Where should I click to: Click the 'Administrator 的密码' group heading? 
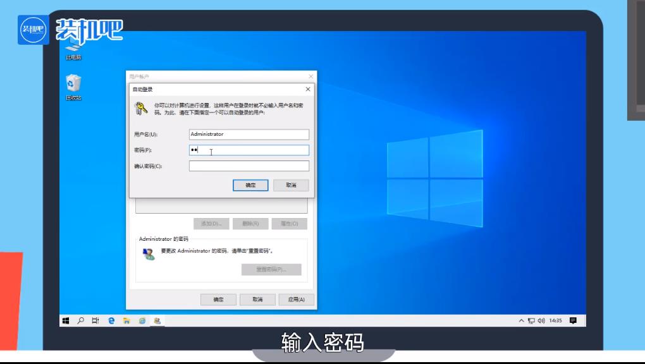coord(164,239)
